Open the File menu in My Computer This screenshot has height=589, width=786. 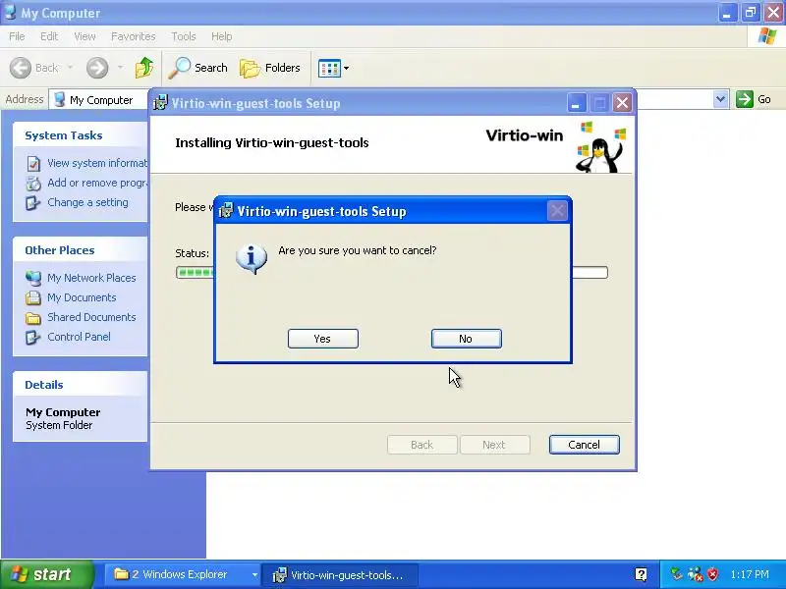(17, 36)
